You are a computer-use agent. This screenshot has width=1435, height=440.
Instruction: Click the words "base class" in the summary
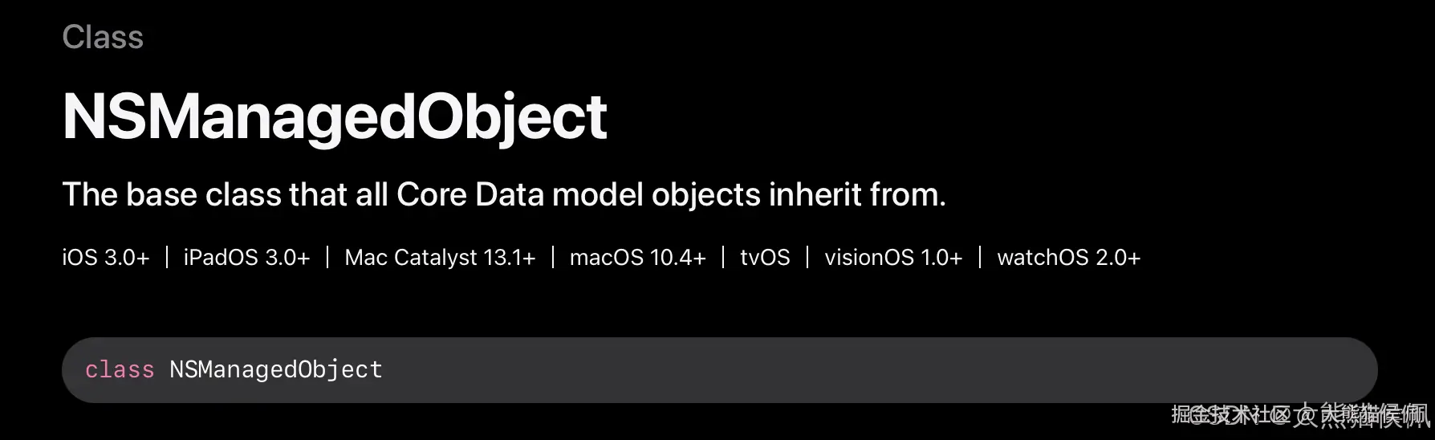click(204, 194)
